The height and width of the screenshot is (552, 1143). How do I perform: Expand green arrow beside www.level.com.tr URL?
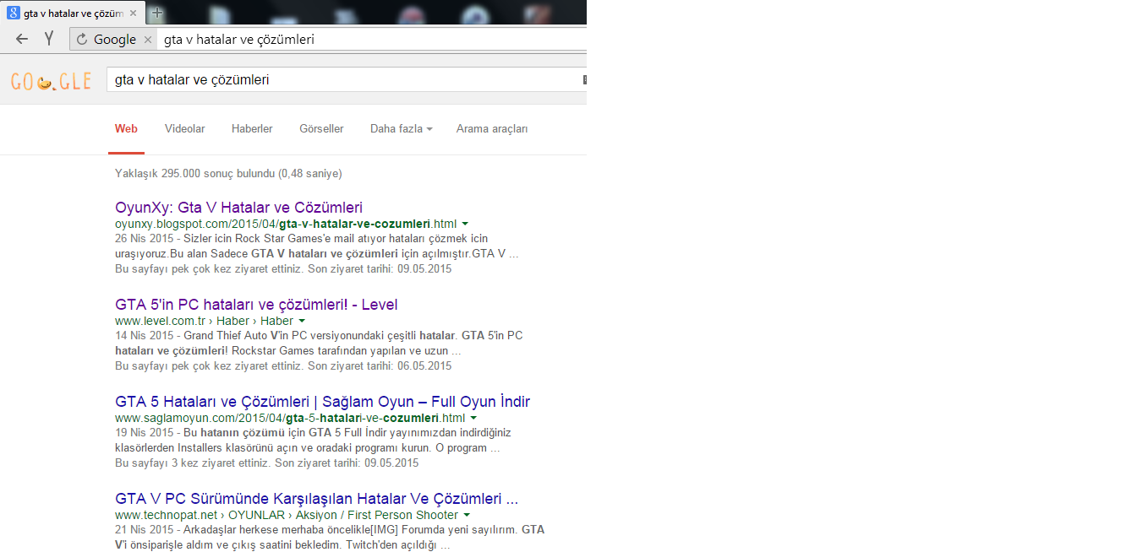[x=302, y=321]
